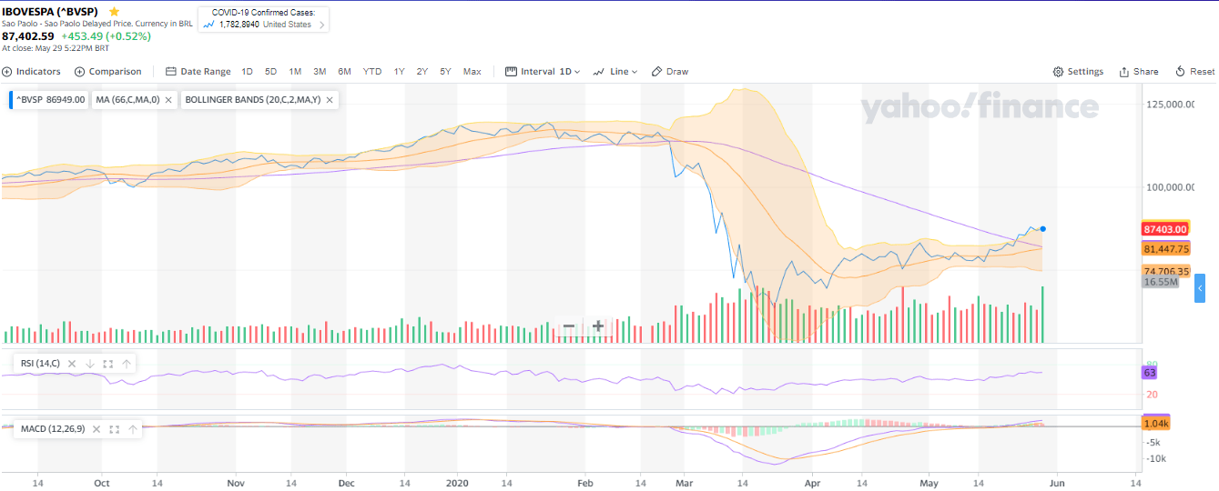Viewport: 1219px width, 491px height.
Task: Maximize the RSI panel
Action: 108,364
